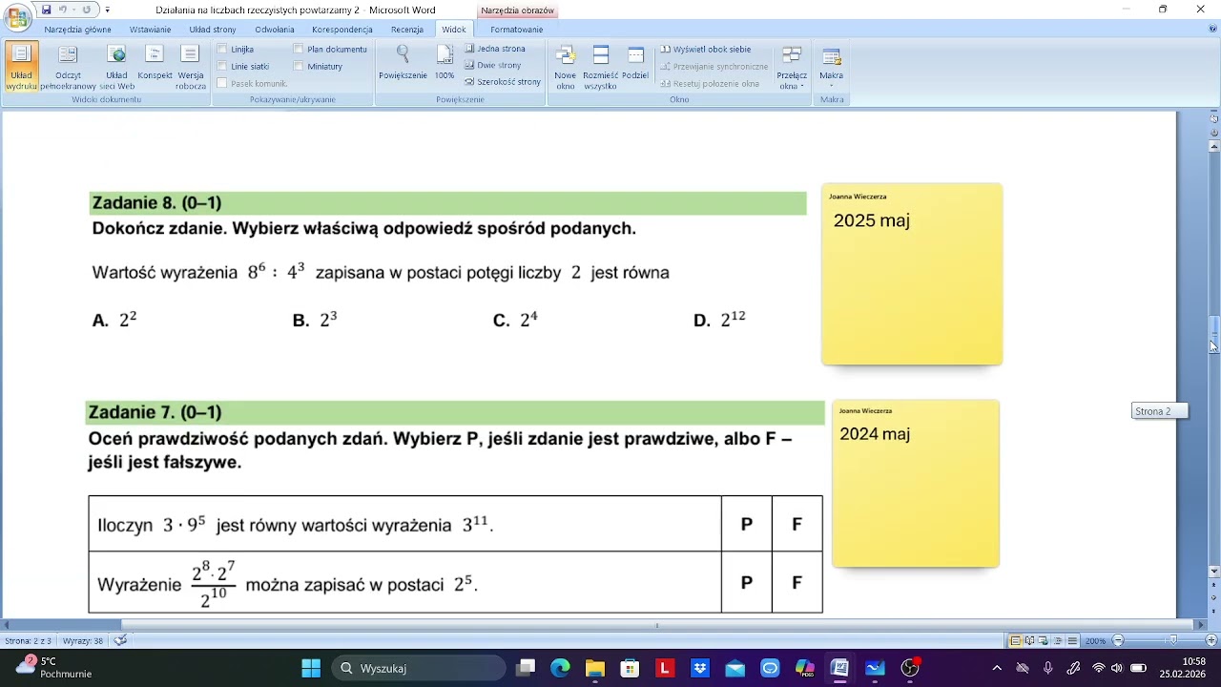Toggle the Linie siatki gridlines checkbox
The image size is (1221, 687).
pos(222,66)
